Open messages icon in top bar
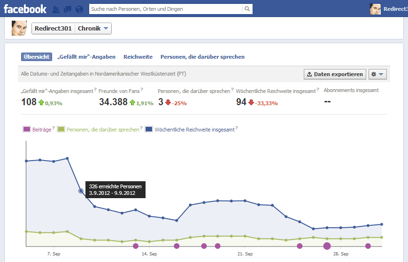The image size is (408, 262). click(x=68, y=9)
